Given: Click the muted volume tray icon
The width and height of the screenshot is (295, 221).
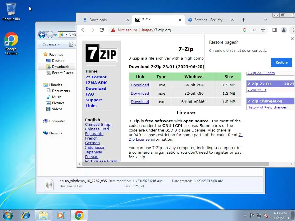Looking at the screenshot, I should pos(266,216).
